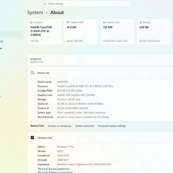Select the Intel UHD Graphics 630 row value
This screenshot has width=173, height=173.
point(76,95)
